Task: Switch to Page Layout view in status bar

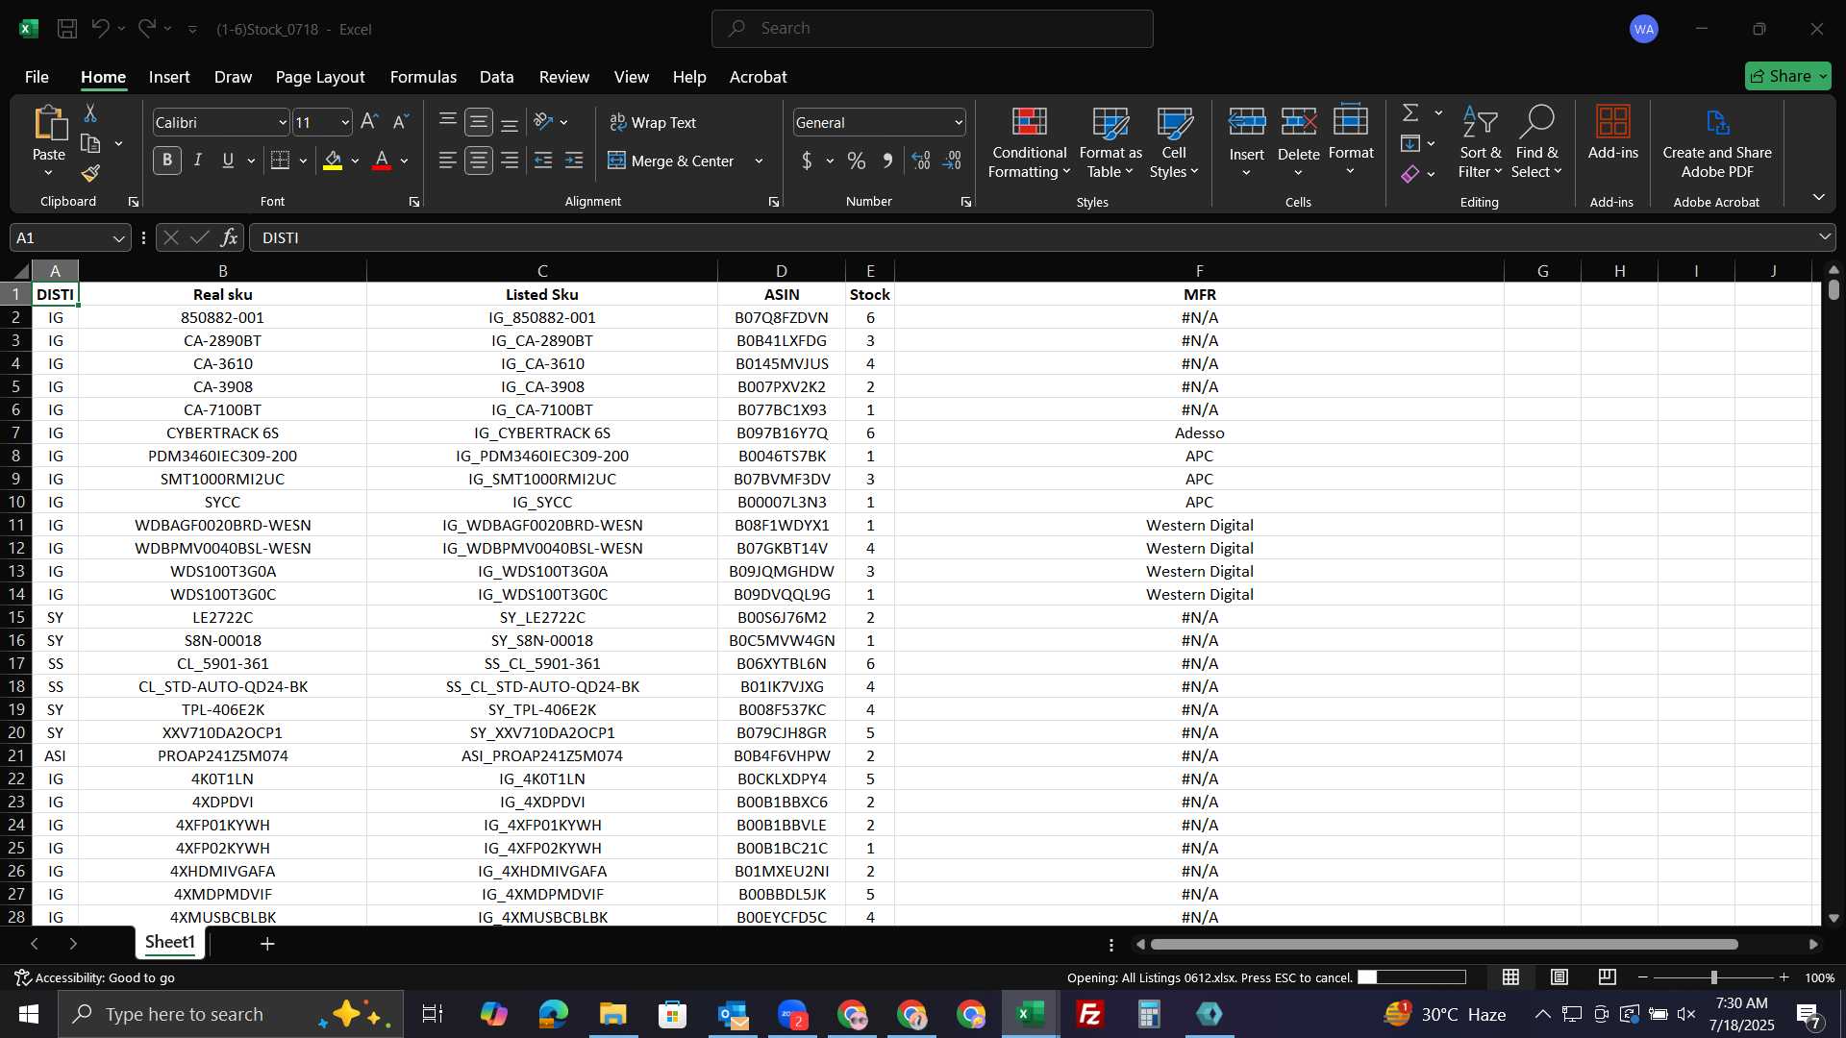Action: tap(1559, 977)
